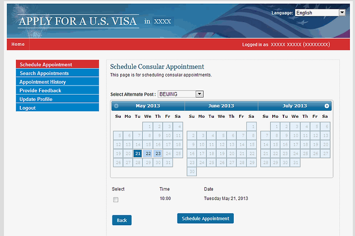
Task: Click June 30 in the calendar
Action: pos(192,171)
